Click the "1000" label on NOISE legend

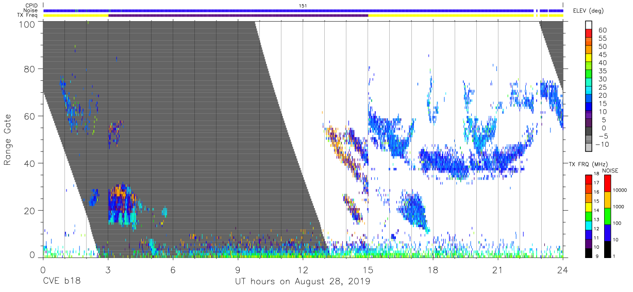point(620,207)
